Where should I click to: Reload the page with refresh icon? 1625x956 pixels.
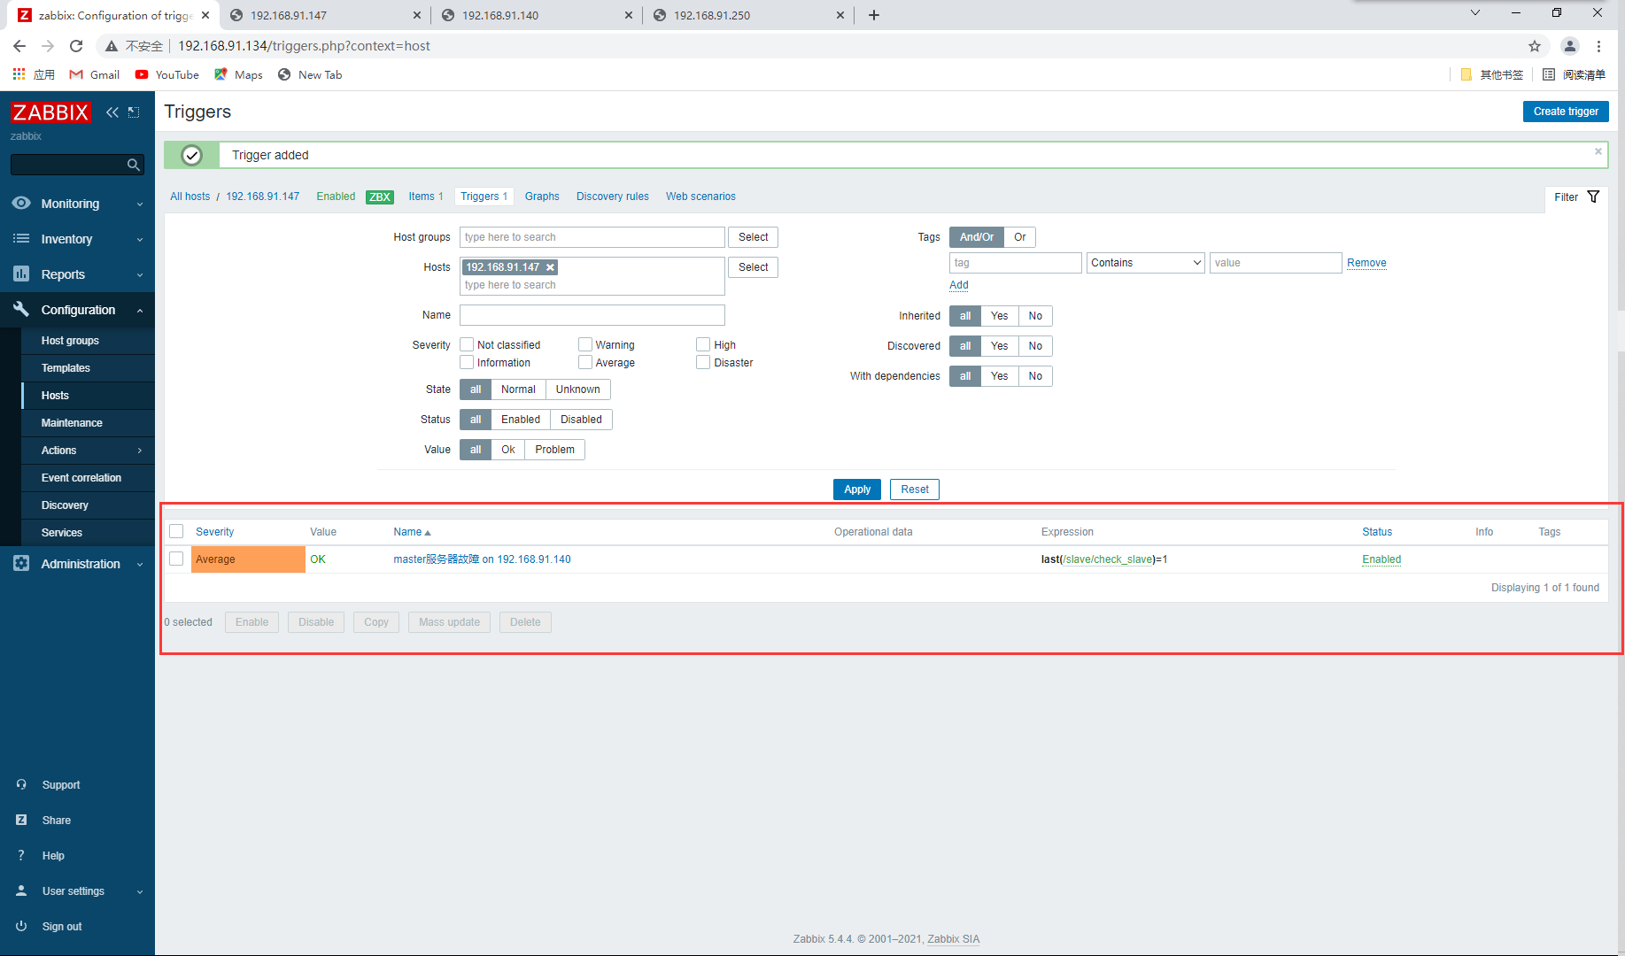coord(76,46)
